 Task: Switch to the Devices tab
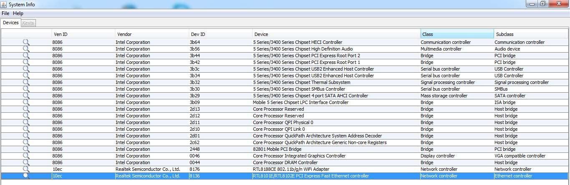coord(10,23)
